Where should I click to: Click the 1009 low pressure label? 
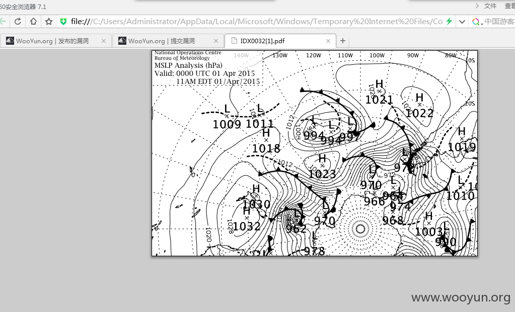coord(227,124)
